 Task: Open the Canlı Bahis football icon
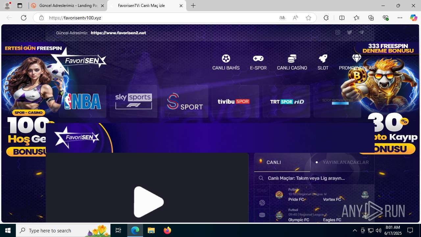click(x=226, y=59)
